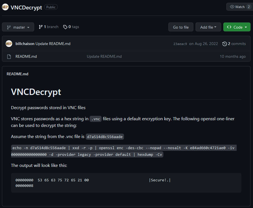Click the history clock icon beside commits
This screenshot has height=208, width=253.
[225, 44]
